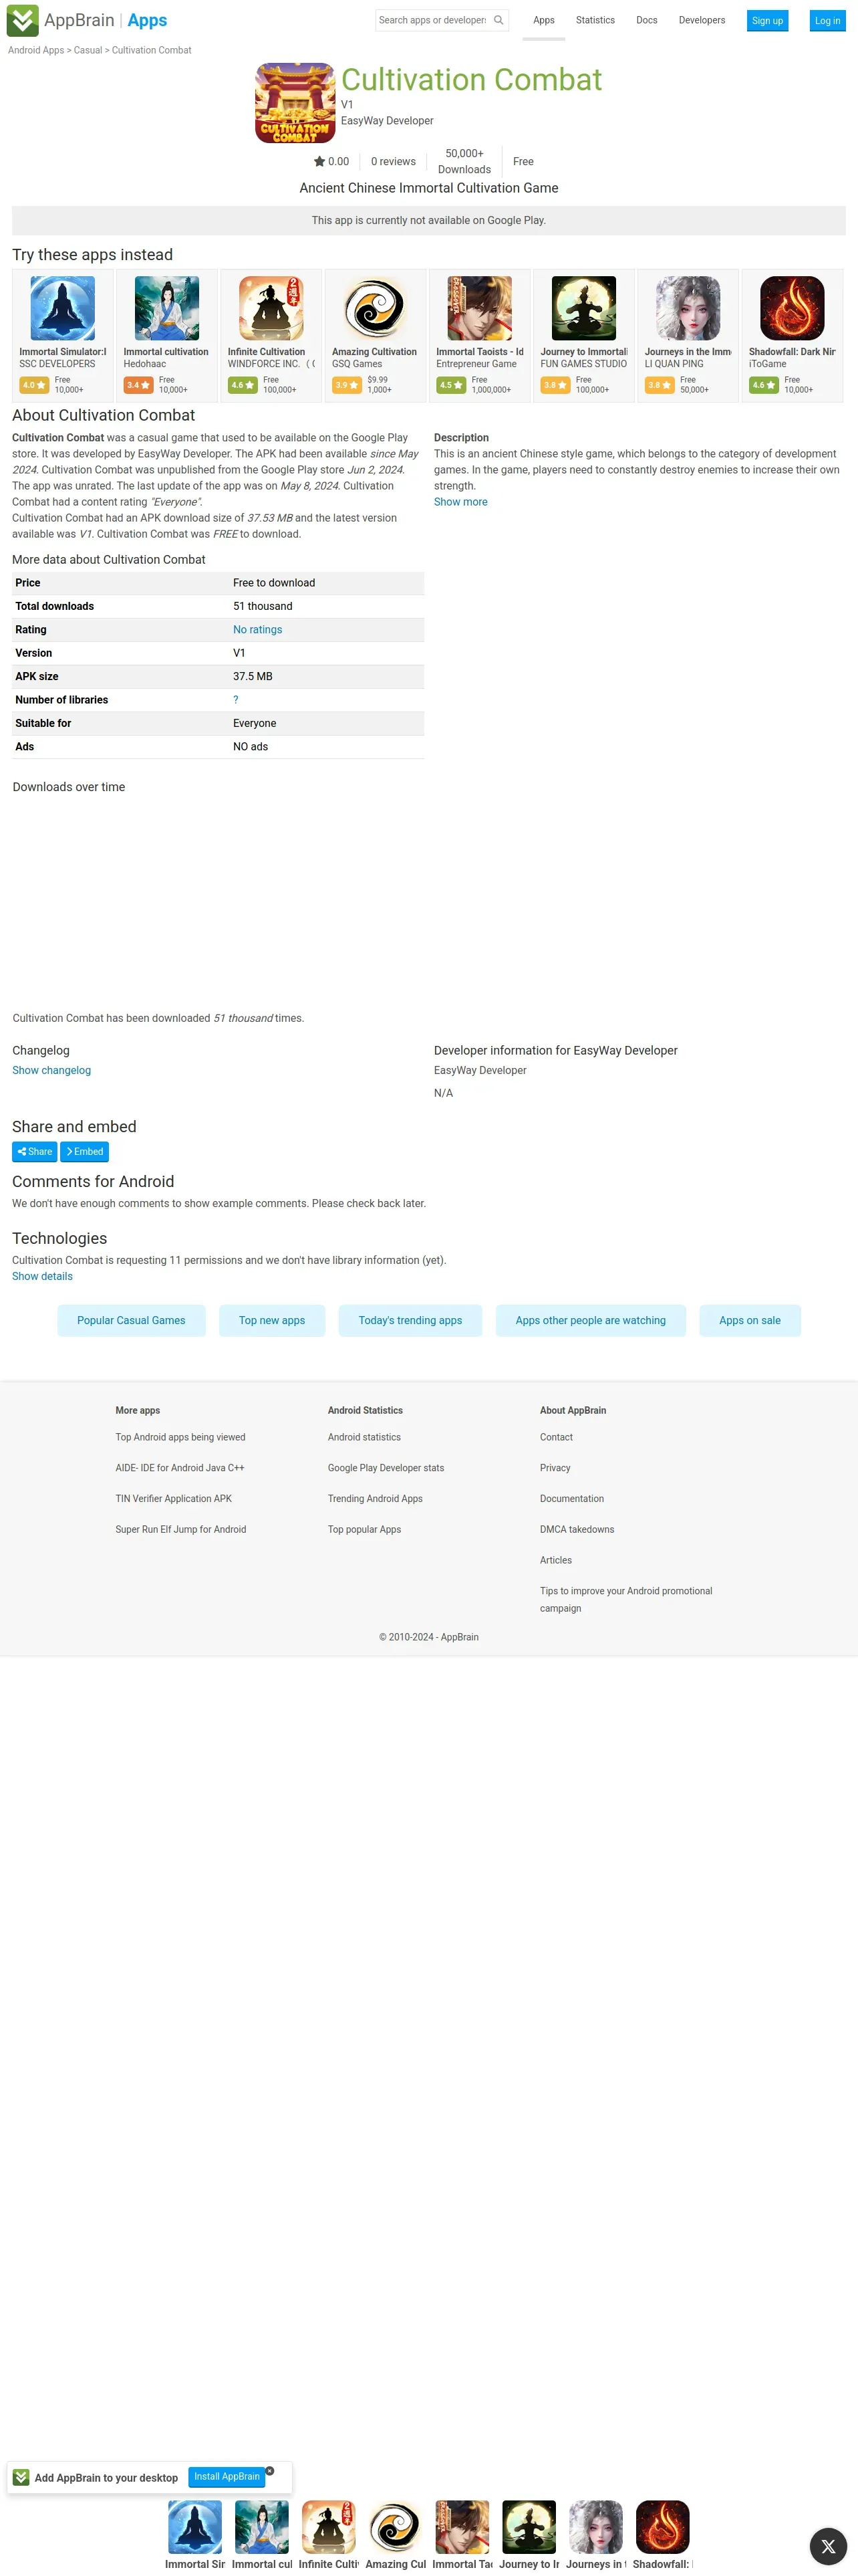
Task: Open AIDE- IDE for Android Java C++
Action: (180, 1468)
